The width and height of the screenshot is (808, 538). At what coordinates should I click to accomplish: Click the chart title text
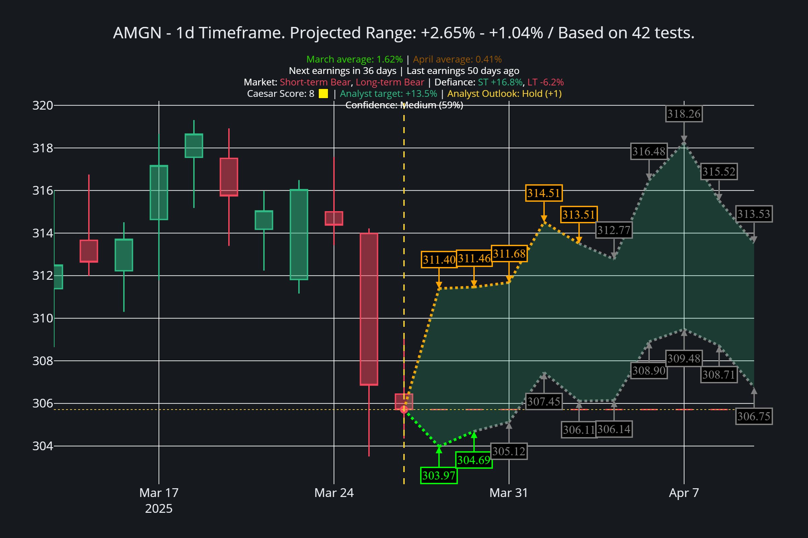click(404, 33)
